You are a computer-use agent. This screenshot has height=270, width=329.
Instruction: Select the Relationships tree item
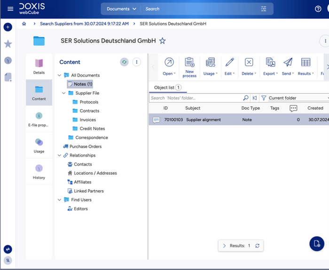coord(79,155)
